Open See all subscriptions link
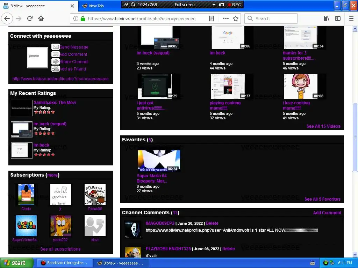Image resolution: width=358 pixels, height=268 pixels. pyautogui.click(x=60, y=249)
